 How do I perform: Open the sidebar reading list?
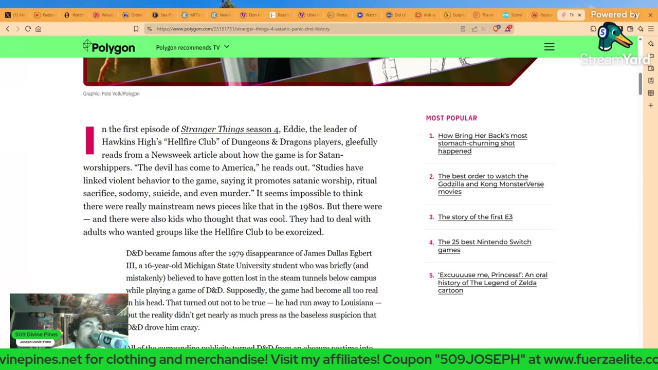click(x=651, y=93)
